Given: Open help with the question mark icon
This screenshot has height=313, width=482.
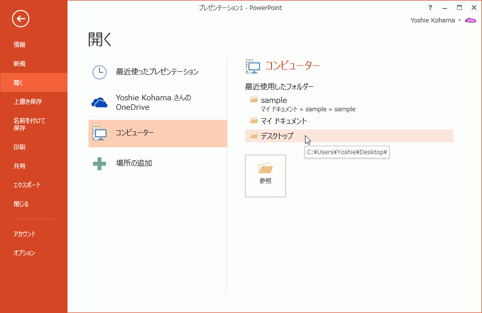Looking at the screenshot, I should [430, 7].
